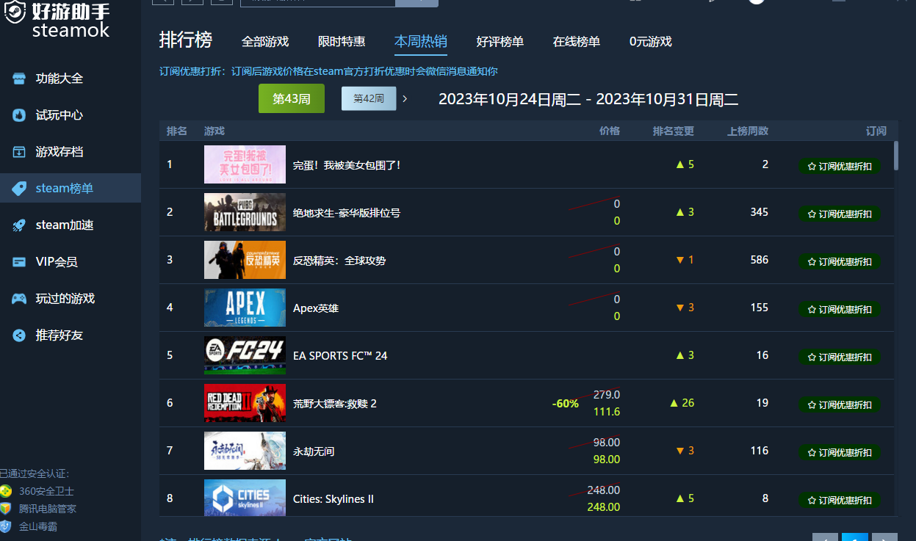Open 推荐好友 share icon
Screen dimensions: 916x541
click(x=19, y=335)
